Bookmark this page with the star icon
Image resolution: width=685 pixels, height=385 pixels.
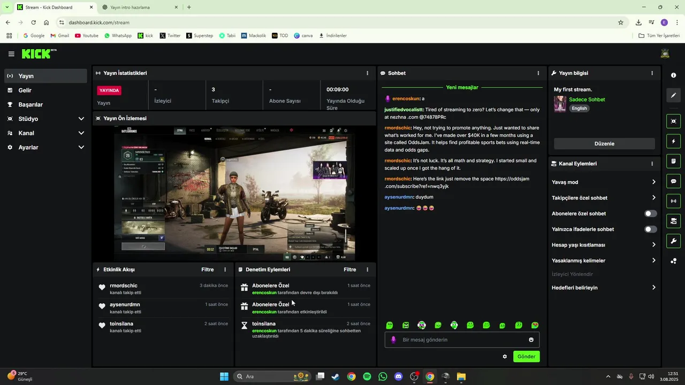tap(621, 22)
